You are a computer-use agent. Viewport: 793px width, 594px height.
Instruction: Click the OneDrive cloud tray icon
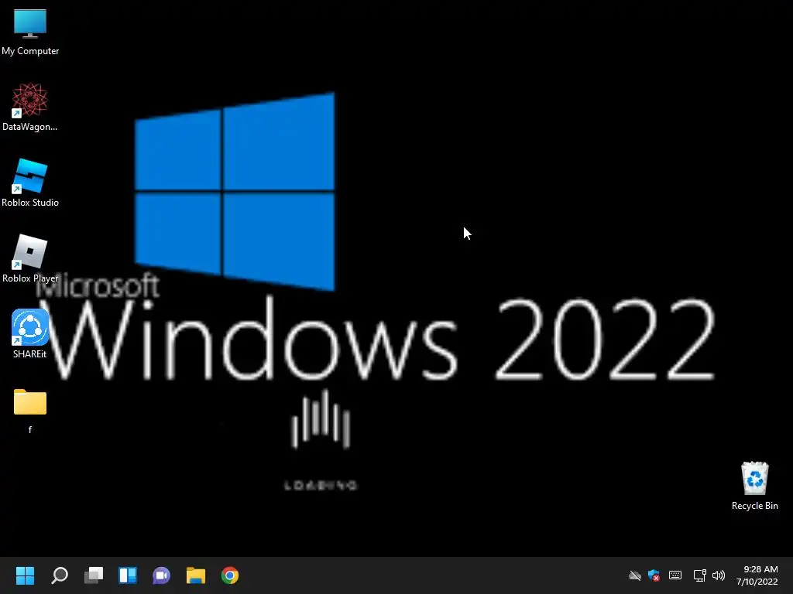pyautogui.click(x=635, y=575)
